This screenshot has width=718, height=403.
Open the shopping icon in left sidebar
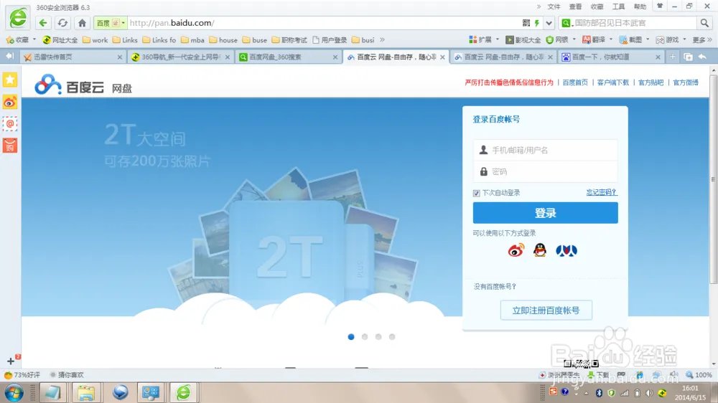[x=10, y=146]
